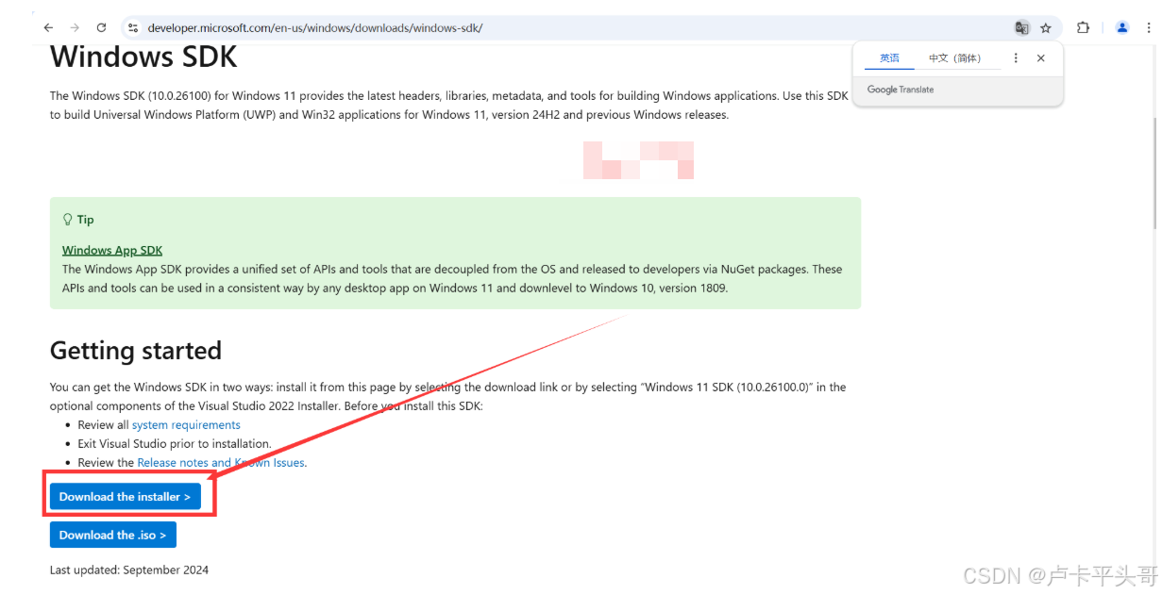Click the Windows SDK page heading

point(143,57)
